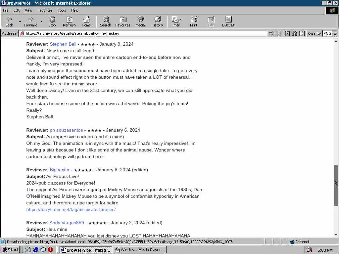This screenshot has width=339, height=254.
Task: Click the binoculars find icon
Action: pyautogui.click(x=294, y=33)
